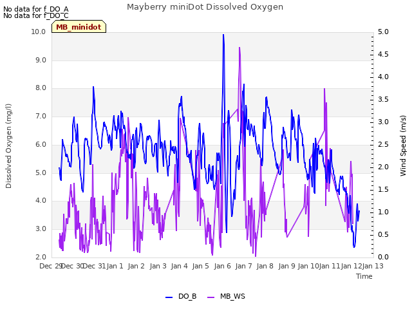This screenshot has width=412, height=309.
Task: Click the Dec 29 date label
Action: [x=50, y=266]
